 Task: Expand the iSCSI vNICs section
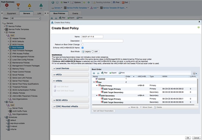70,100
